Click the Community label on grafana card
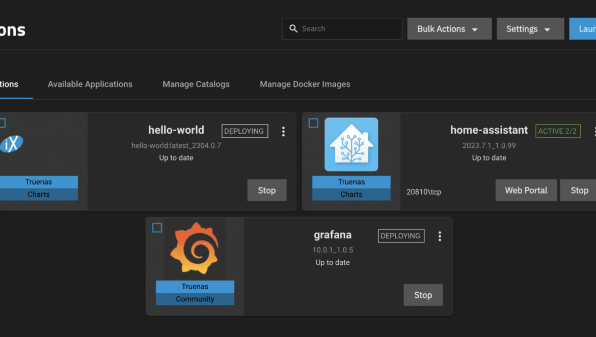596x337 pixels. [195, 299]
